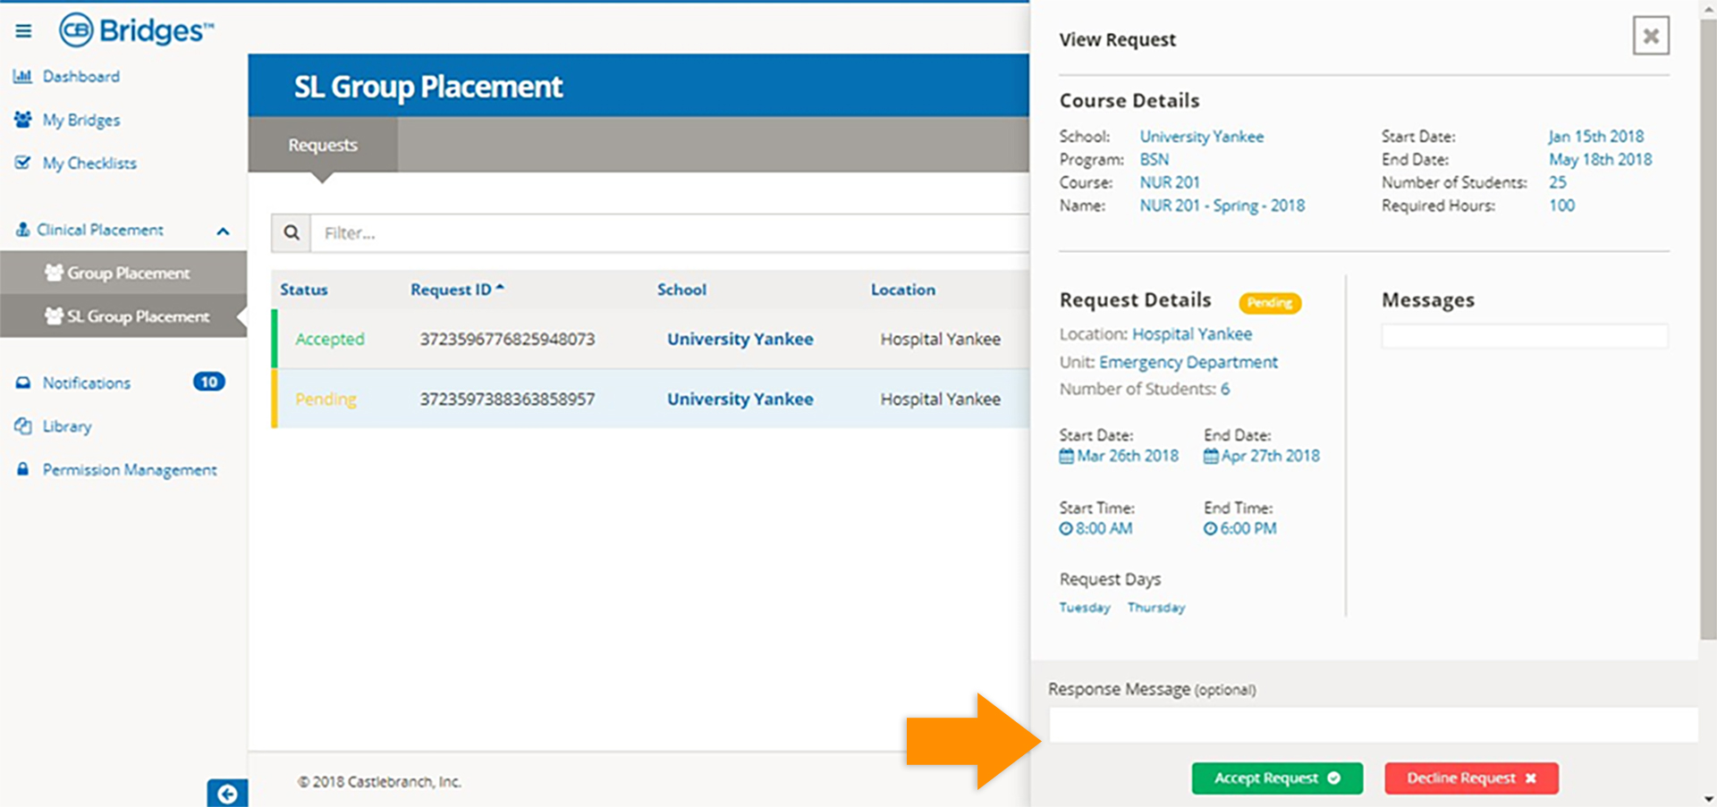Screen dimensions: 1717x807
Task: Click the clock icon by 6:00 PM
Action: (1210, 529)
